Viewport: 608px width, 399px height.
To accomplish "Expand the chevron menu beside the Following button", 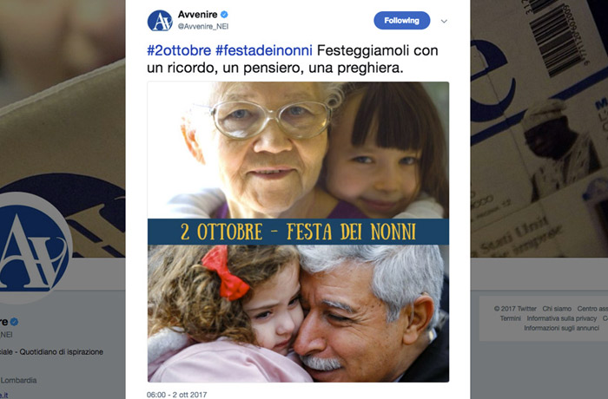I will [x=444, y=22].
